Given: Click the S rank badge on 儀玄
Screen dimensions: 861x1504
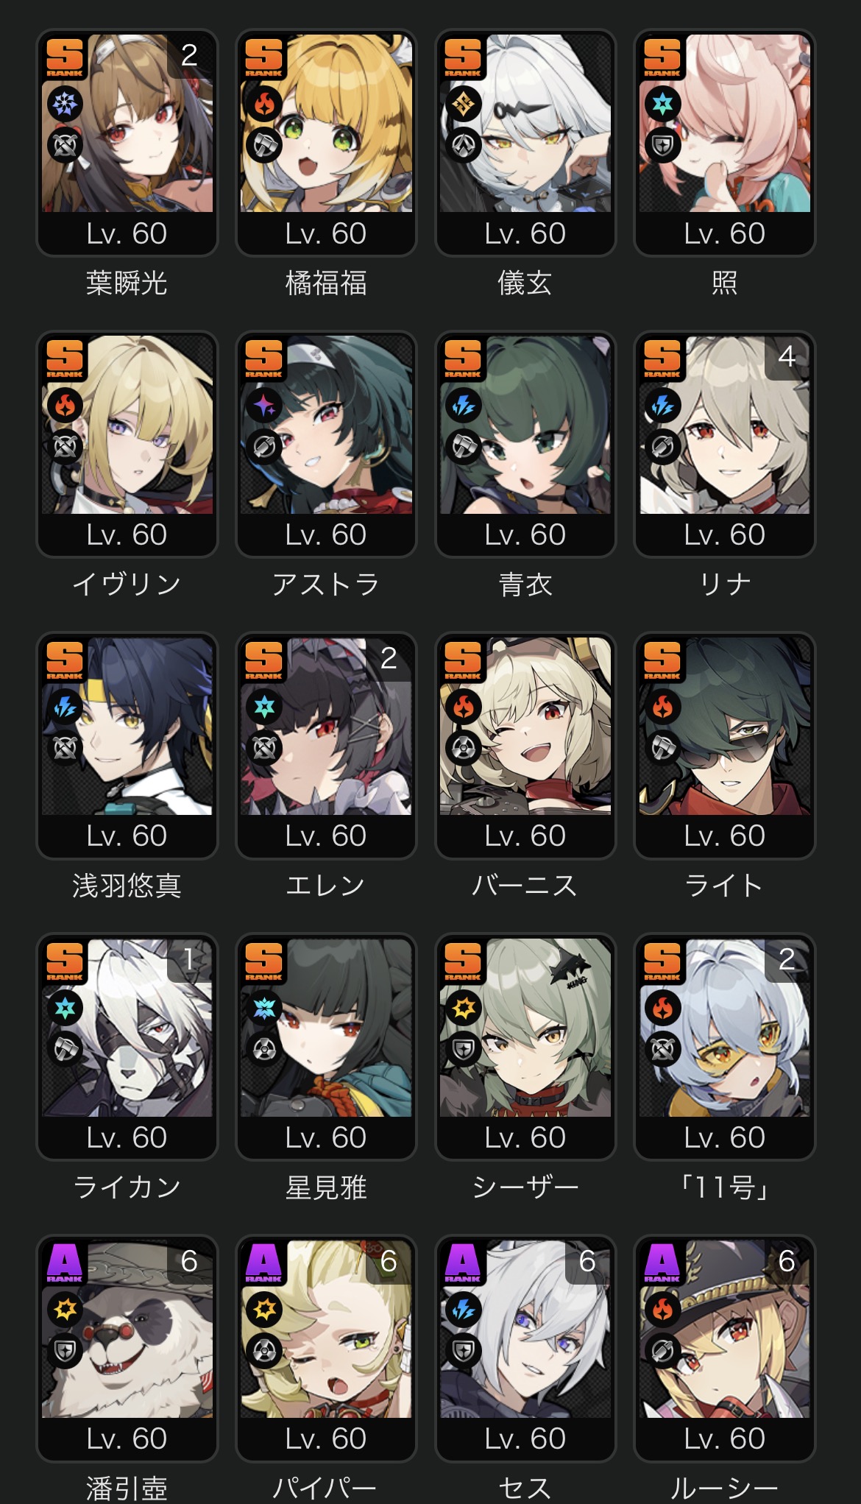Looking at the screenshot, I should click(x=463, y=57).
